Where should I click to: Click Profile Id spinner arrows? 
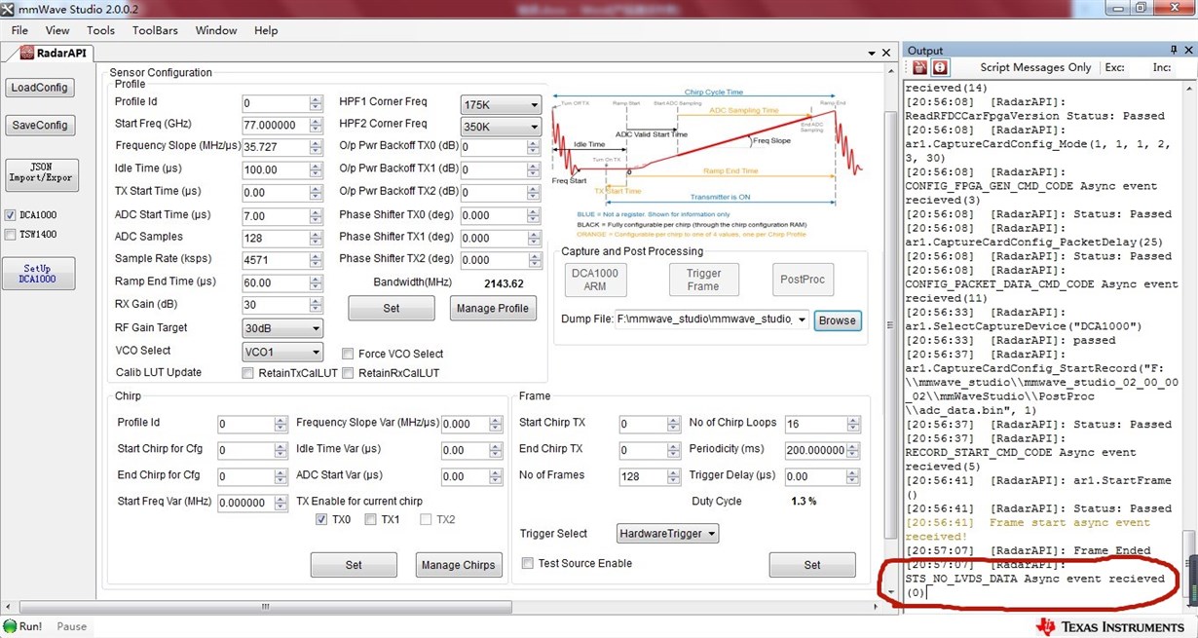tap(316, 103)
